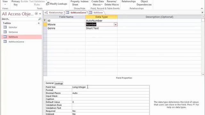Image resolution: width=205 pixels, height=115 pixels.
Task: Click the Validation Text field
Action: tap(111, 108)
